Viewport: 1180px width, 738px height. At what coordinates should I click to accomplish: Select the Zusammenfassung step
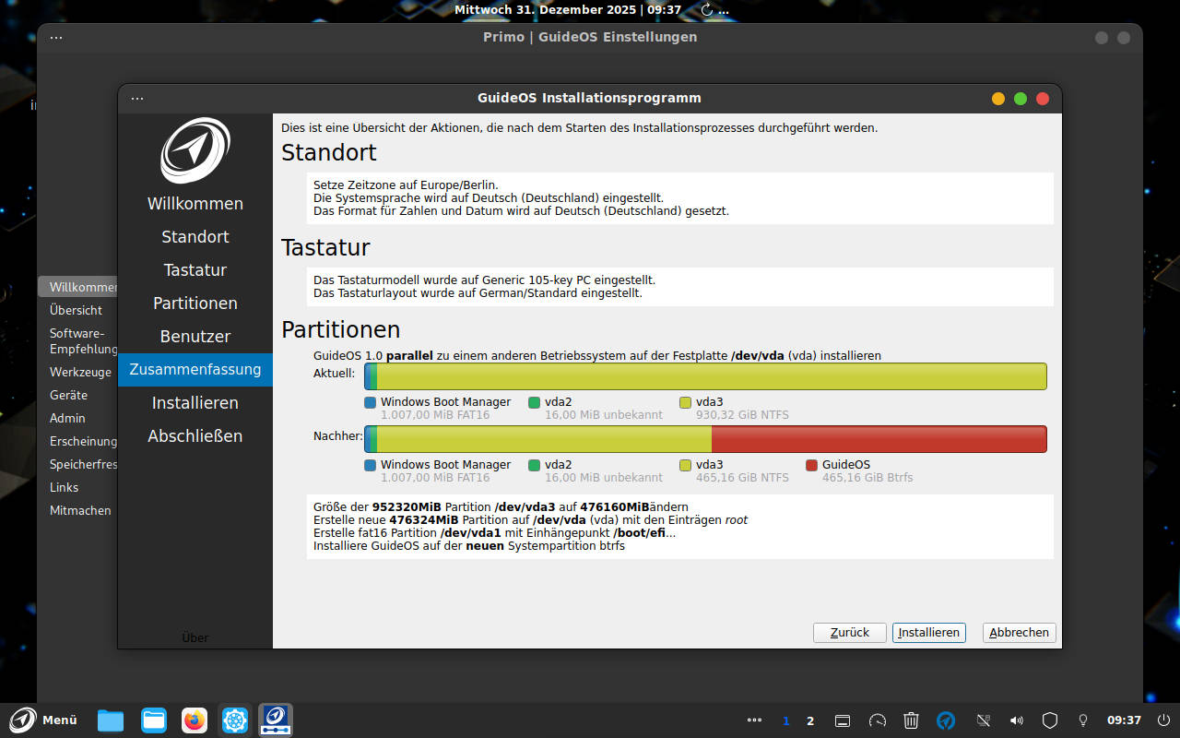coord(195,370)
